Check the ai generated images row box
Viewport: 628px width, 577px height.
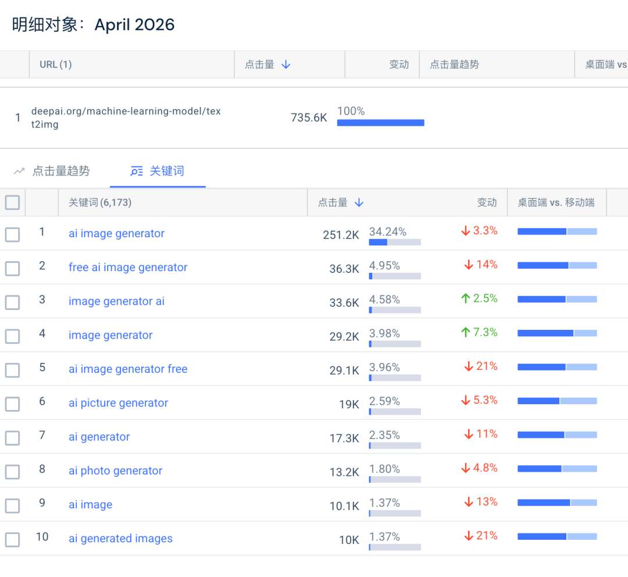tap(12, 539)
